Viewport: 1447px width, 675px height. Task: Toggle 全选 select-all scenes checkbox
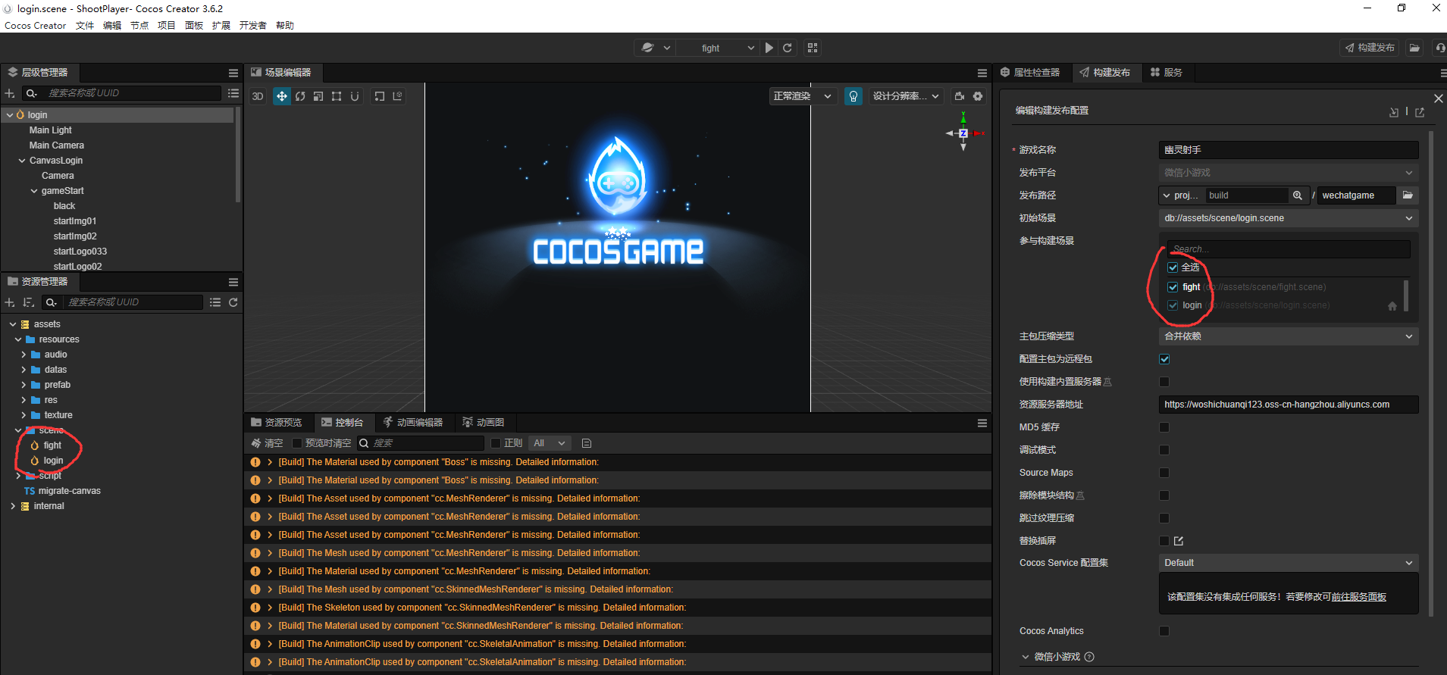(x=1173, y=267)
